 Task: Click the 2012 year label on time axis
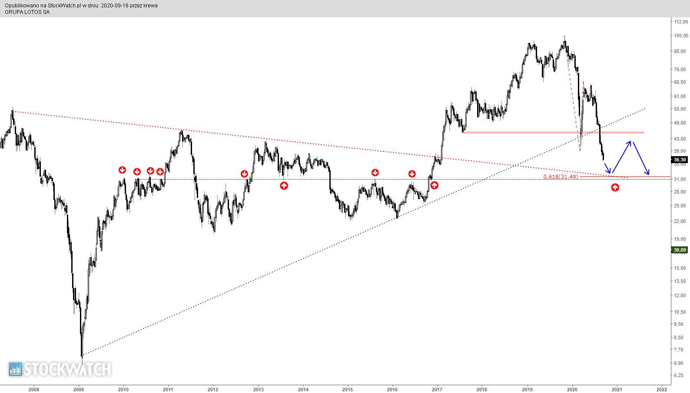[213, 389]
